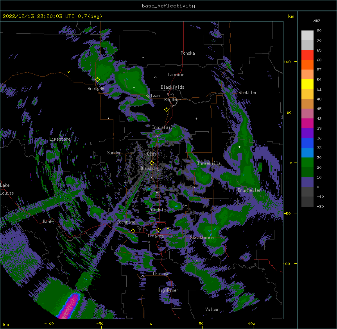
Task: Click the Banff city label
Action: 48,222
